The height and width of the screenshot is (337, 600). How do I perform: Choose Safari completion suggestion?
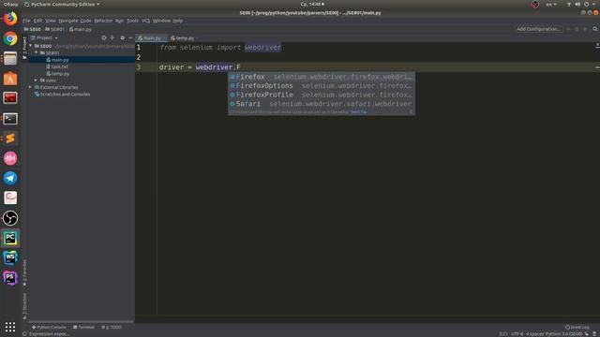tap(322, 104)
